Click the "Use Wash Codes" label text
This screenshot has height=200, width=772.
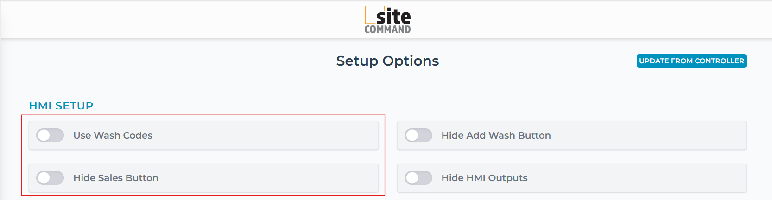[113, 135]
